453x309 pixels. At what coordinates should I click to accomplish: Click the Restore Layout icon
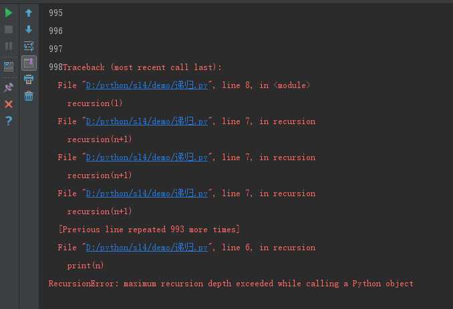(9, 66)
